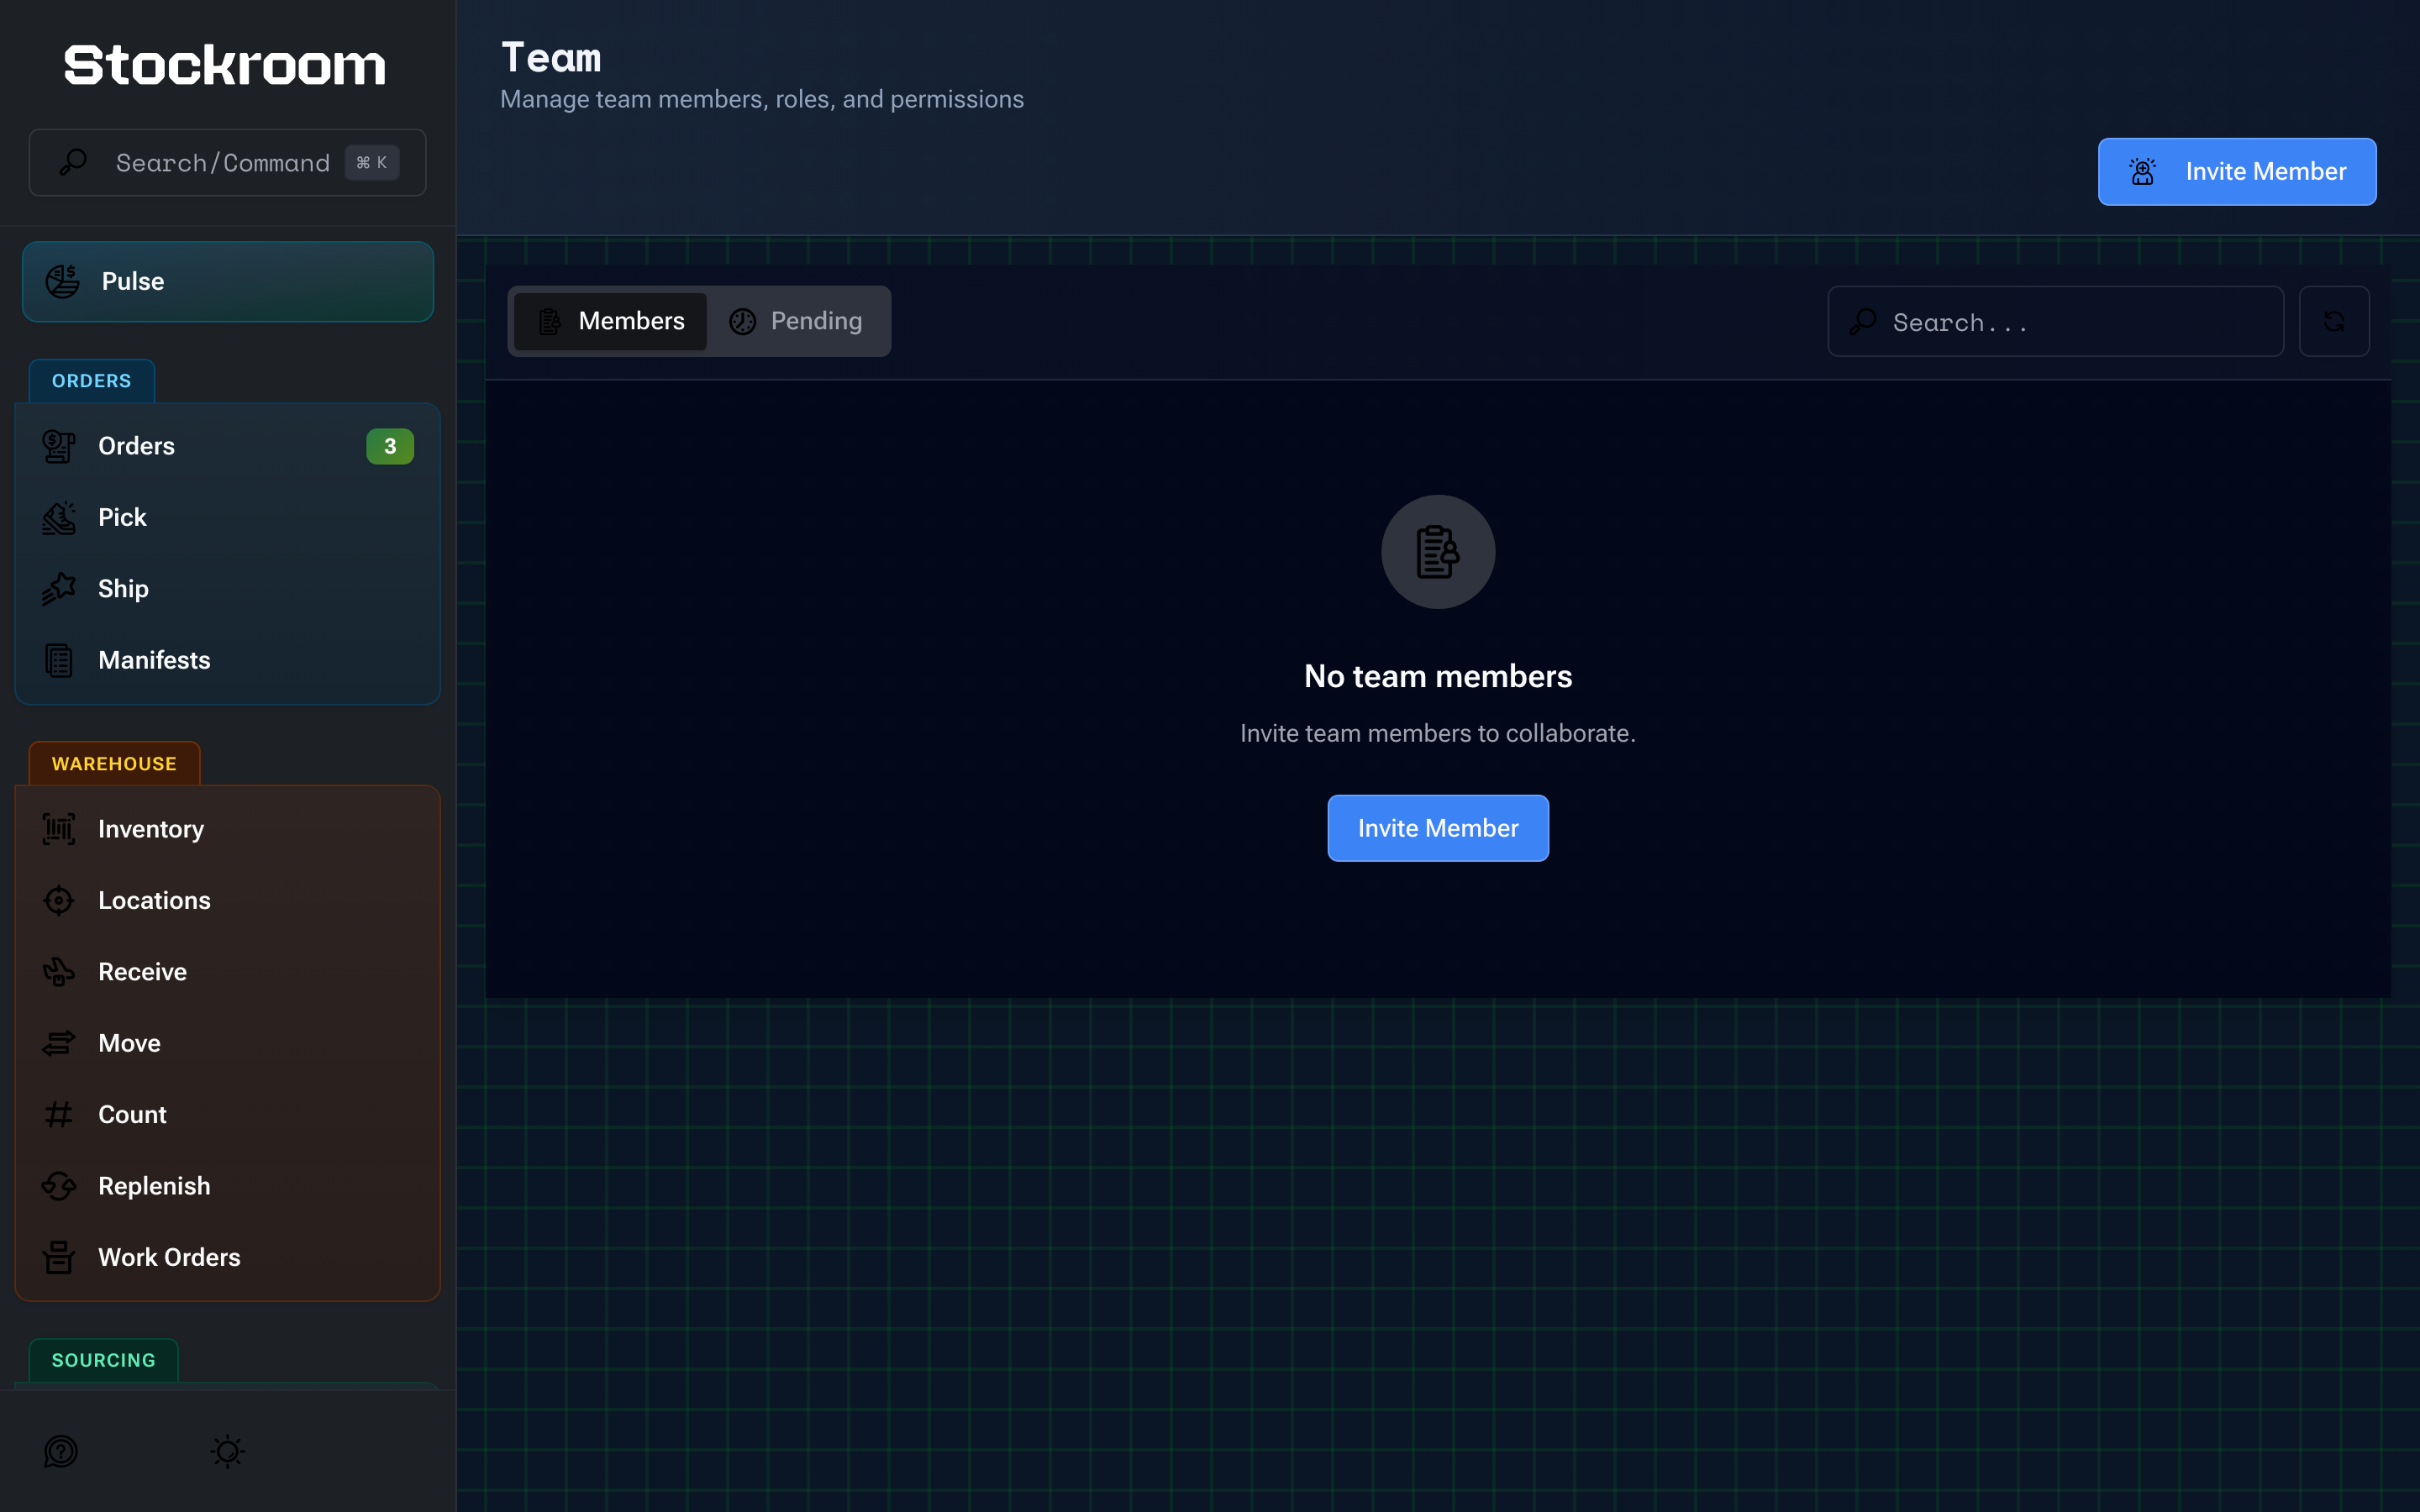The width and height of the screenshot is (2420, 1512).
Task: Open the Pulse dashboard icon
Action: [62, 281]
